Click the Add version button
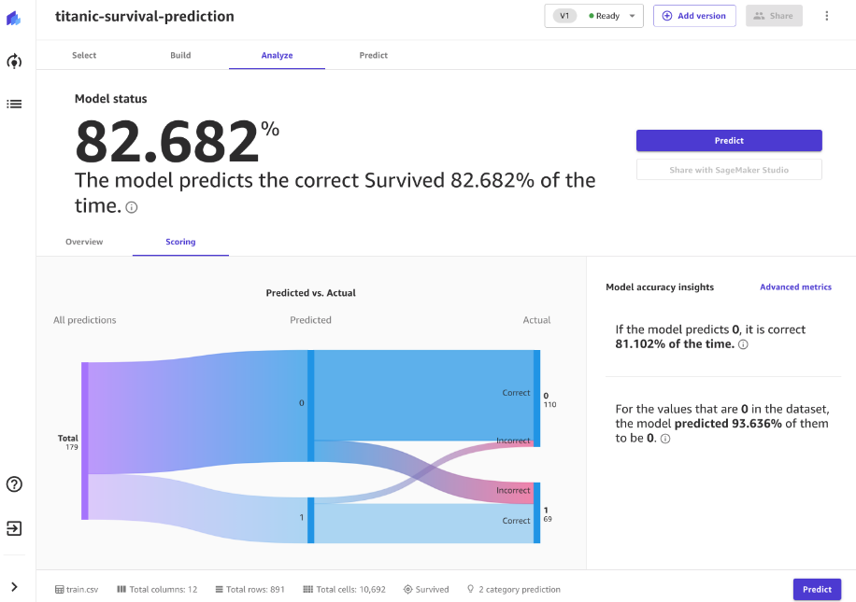Image resolution: width=856 pixels, height=602 pixels. (694, 16)
